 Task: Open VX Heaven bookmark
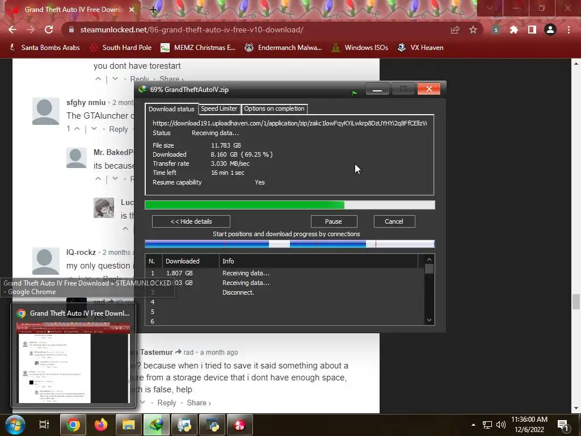tap(420, 48)
